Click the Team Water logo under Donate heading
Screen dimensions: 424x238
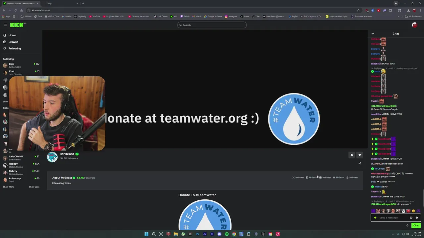(205, 215)
